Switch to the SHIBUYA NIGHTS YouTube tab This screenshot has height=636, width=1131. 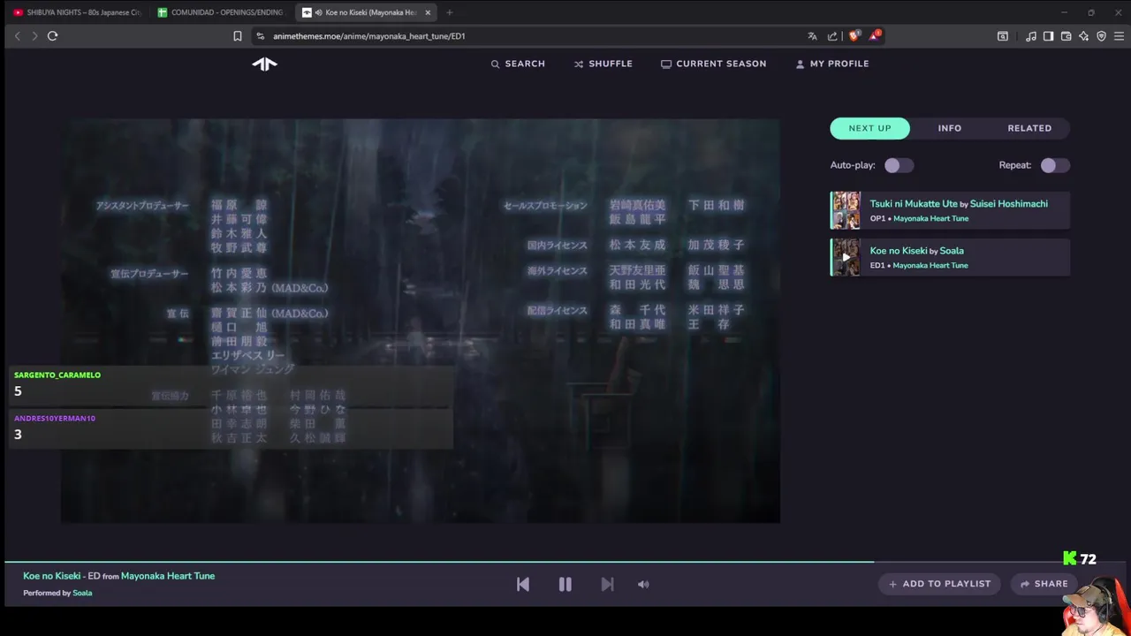75,12
